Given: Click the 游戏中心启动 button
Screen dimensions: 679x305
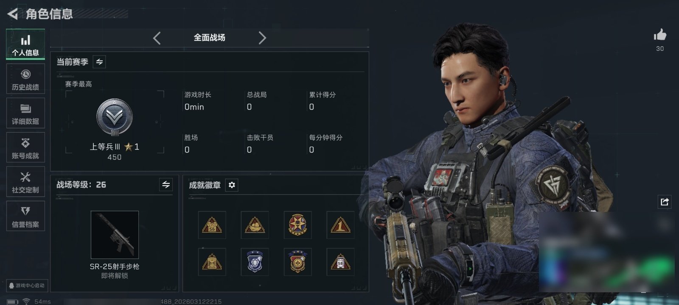Looking at the screenshot, I should [x=27, y=286].
